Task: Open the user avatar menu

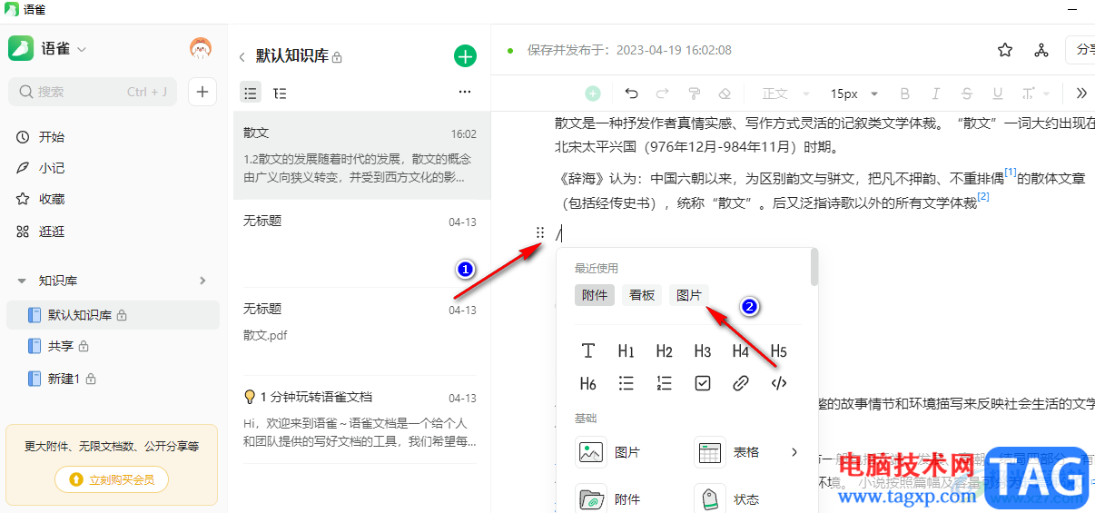Action: tap(201, 49)
